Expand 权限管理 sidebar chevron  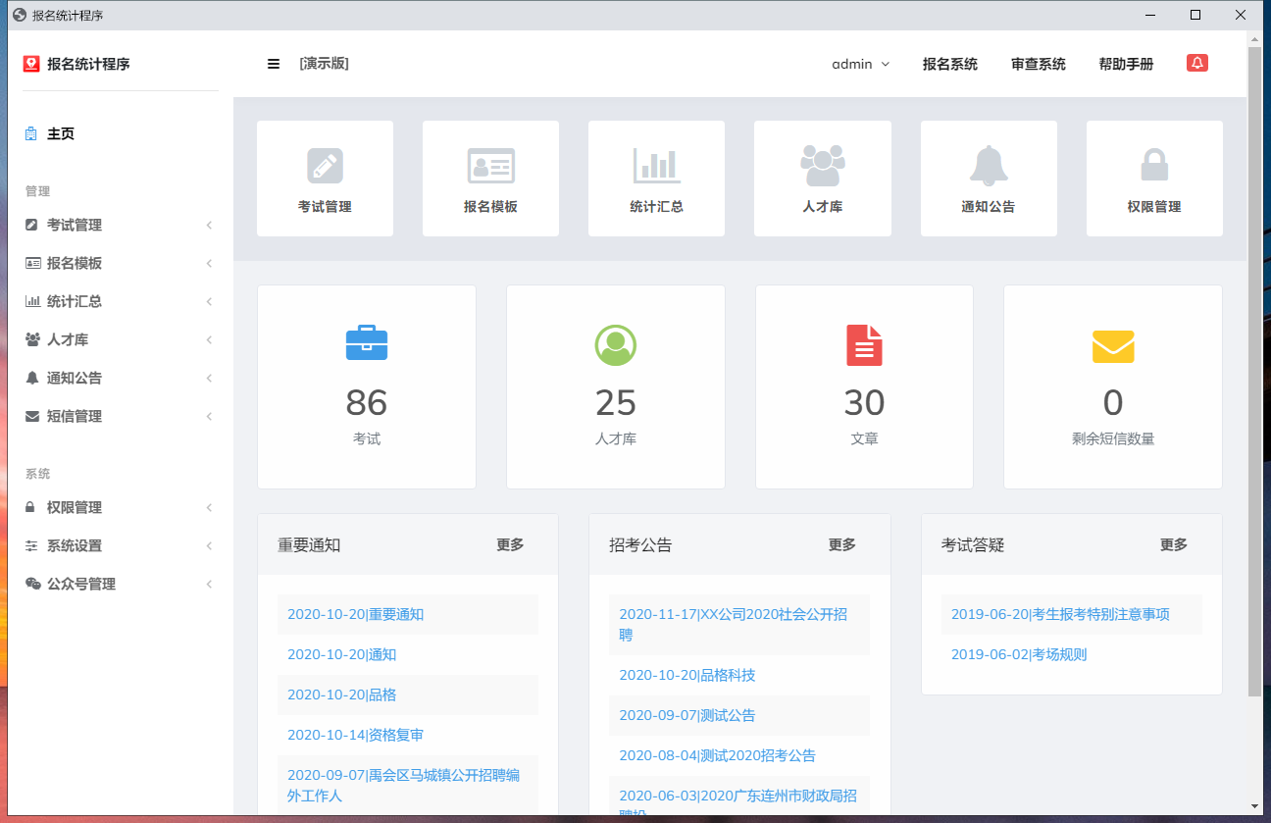[209, 508]
